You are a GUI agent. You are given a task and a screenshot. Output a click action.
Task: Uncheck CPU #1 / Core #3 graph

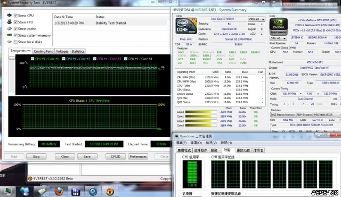click(x=95, y=59)
